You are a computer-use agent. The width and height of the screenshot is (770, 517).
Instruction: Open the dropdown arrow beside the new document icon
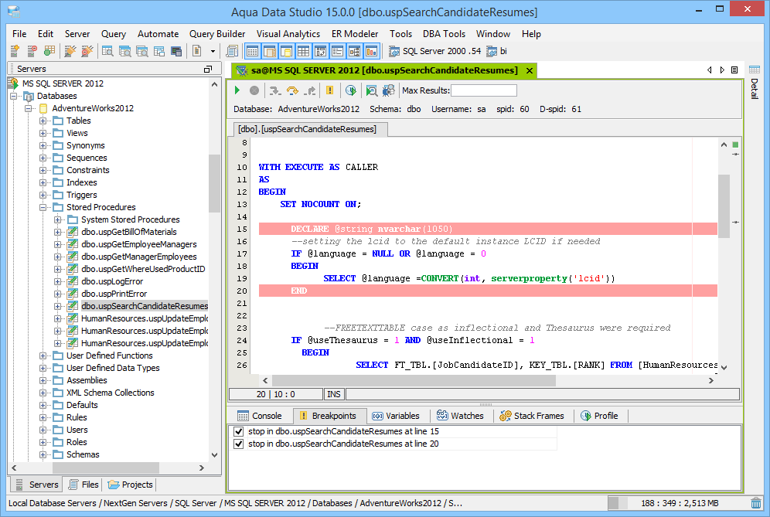pyautogui.click(x=213, y=51)
